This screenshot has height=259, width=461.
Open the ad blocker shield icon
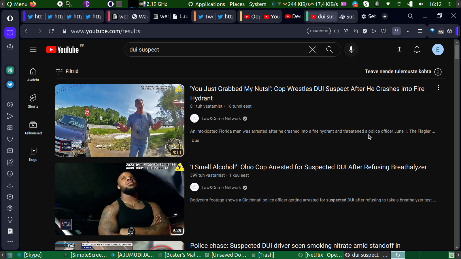click(x=365, y=31)
